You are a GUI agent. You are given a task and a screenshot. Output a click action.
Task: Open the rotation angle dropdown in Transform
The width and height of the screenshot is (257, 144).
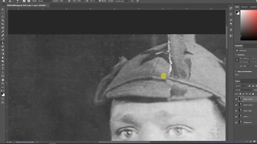(x=249, y=66)
